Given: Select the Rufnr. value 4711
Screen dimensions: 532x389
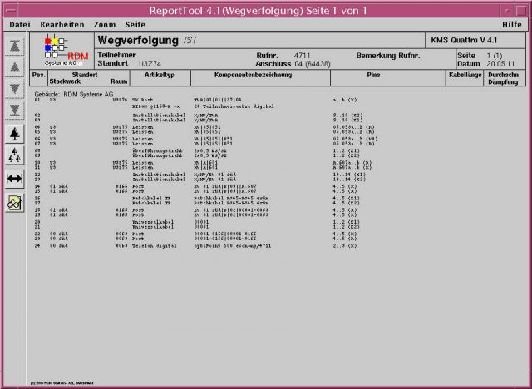Looking at the screenshot, I should pyautogui.click(x=302, y=56).
